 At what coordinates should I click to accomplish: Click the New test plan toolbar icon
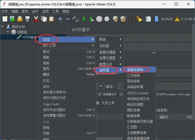point(5,19)
